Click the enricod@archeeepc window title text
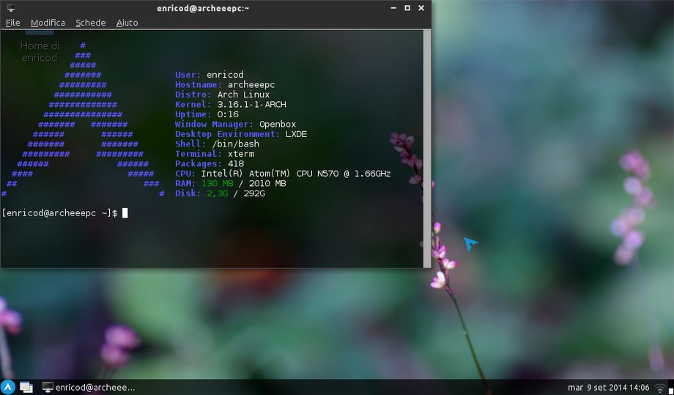 (x=203, y=8)
